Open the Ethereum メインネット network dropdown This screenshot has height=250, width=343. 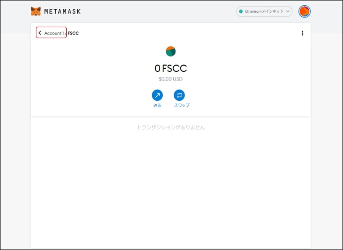(264, 11)
